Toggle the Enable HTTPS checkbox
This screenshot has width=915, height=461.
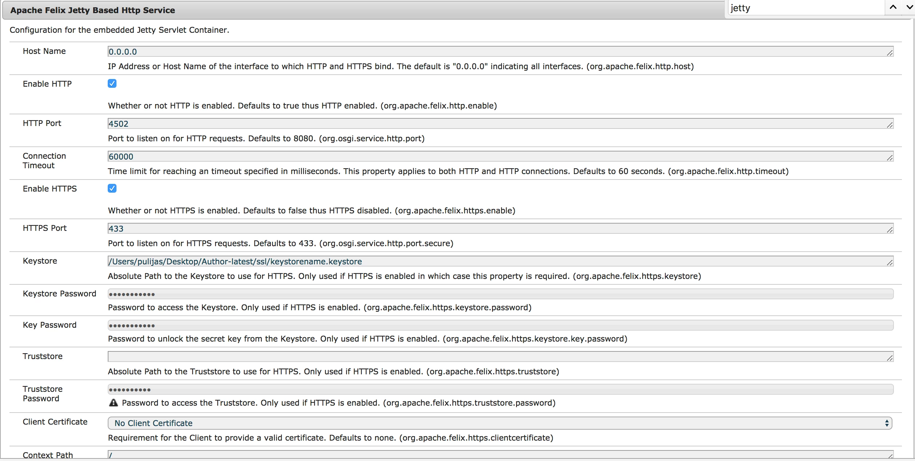click(112, 188)
